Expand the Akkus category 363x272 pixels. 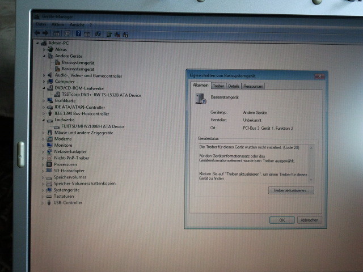(44, 49)
